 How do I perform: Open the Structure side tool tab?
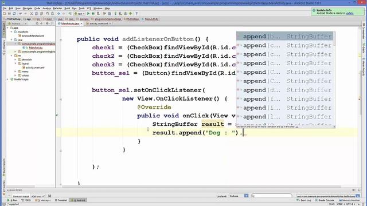tap(4, 47)
